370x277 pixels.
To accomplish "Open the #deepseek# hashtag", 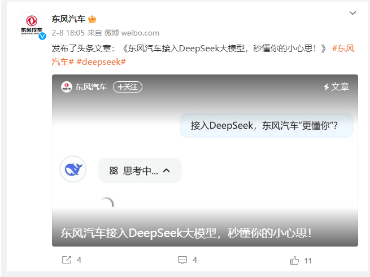I will tap(101, 62).
